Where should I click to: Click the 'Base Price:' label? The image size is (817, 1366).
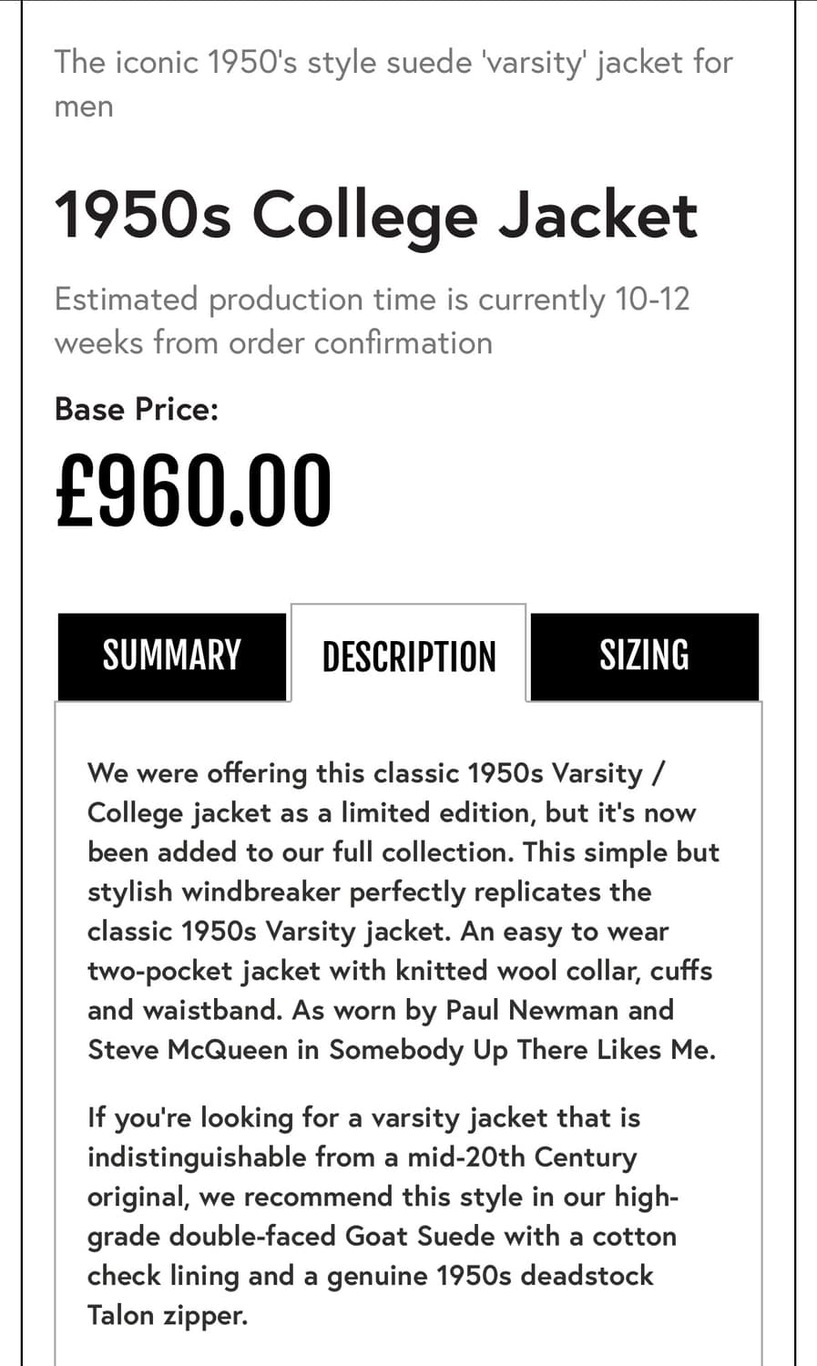click(137, 409)
